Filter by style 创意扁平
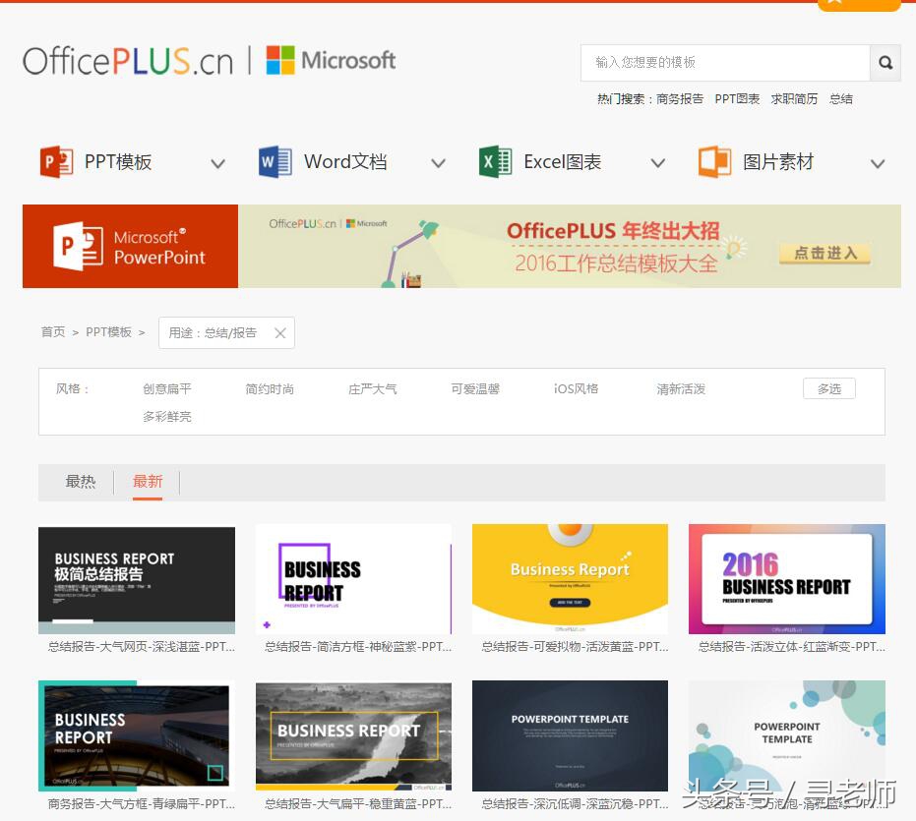This screenshot has width=916, height=821. (167, 389)
